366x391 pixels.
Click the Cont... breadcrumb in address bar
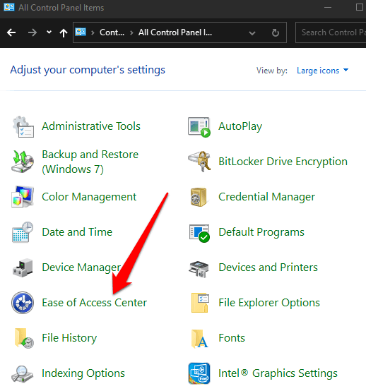(x=112, y=32)
